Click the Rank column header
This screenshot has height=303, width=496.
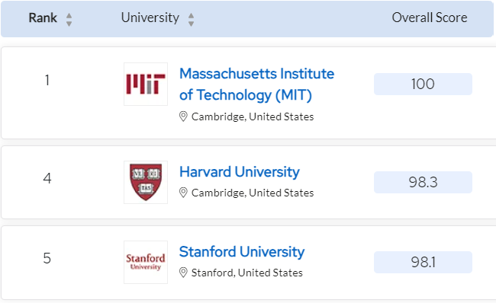click(43, 18)
